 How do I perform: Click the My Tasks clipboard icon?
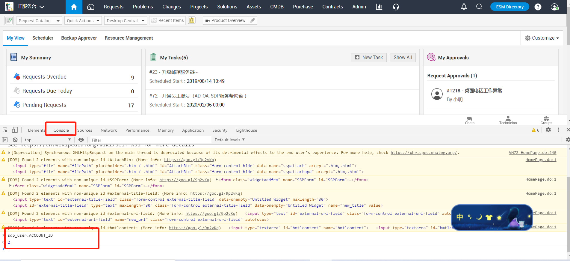(153, 57)
